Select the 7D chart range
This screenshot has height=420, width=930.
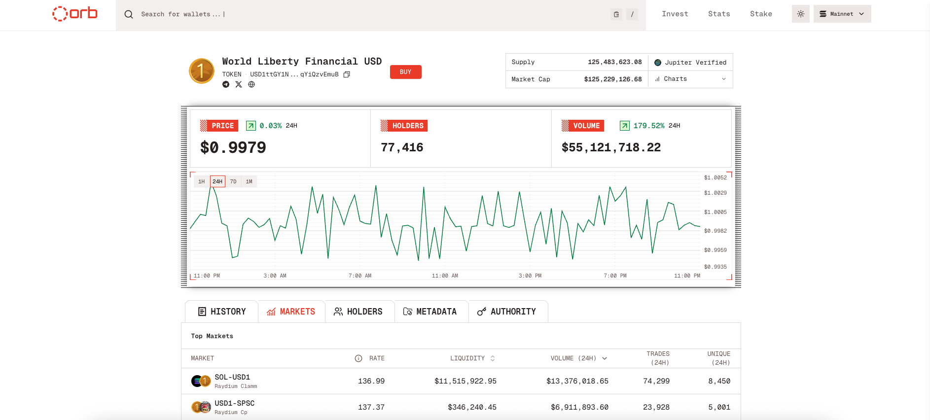(233, 181)
